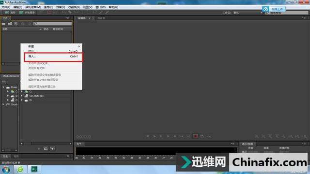Click the Media Browser horizontal scrollbar

tap(46, 144)
